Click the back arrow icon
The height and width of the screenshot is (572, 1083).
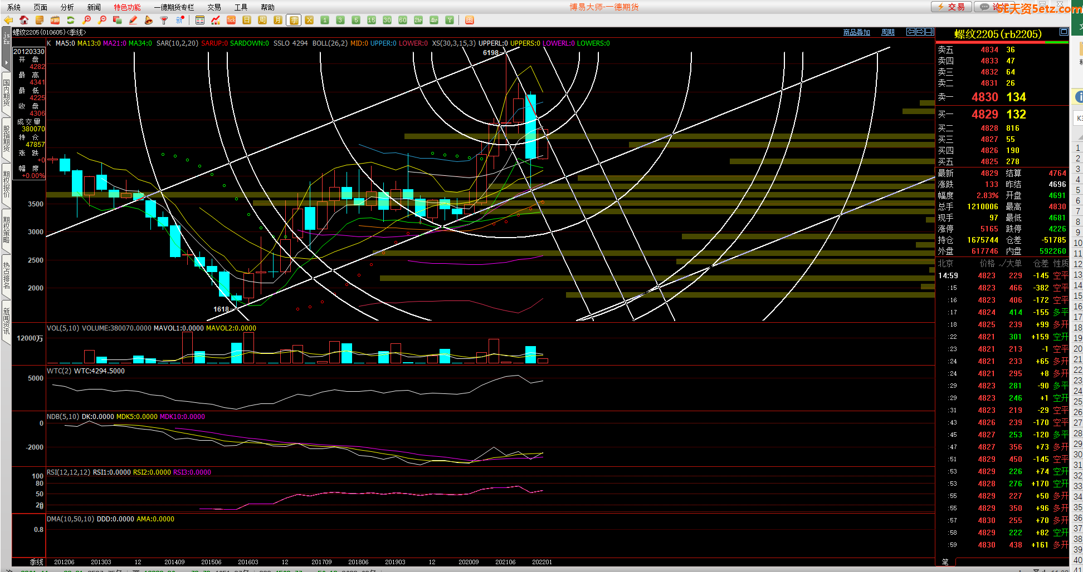(8, 20)
